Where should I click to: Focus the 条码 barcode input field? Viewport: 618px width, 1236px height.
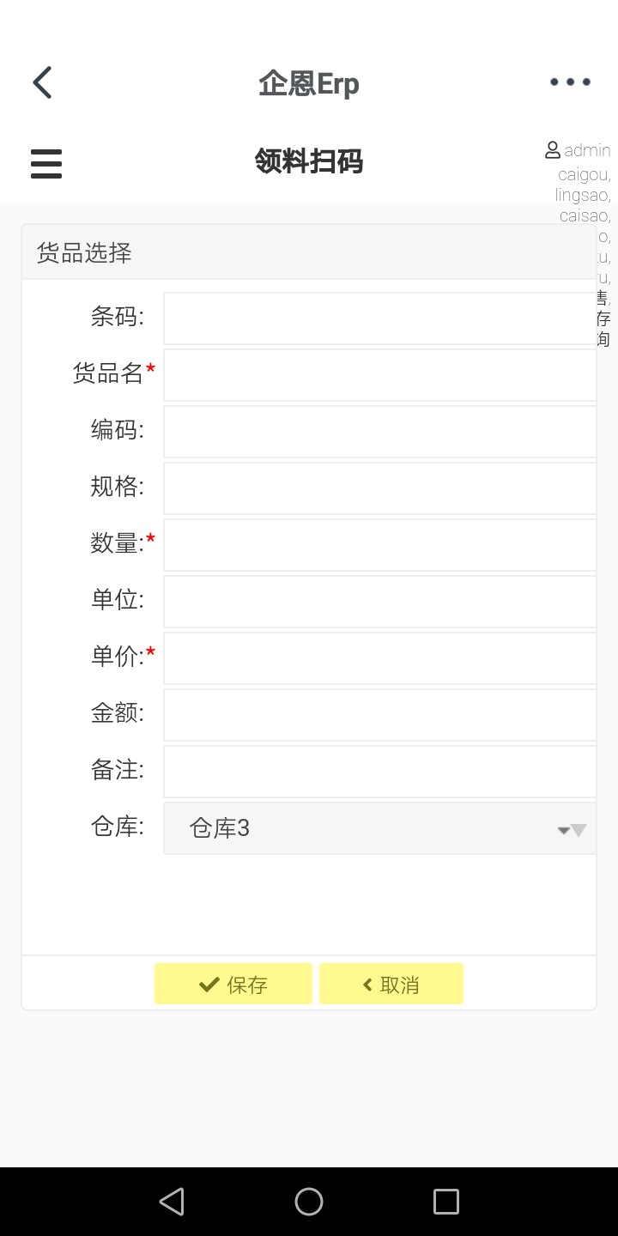click(x=378, y=318)
